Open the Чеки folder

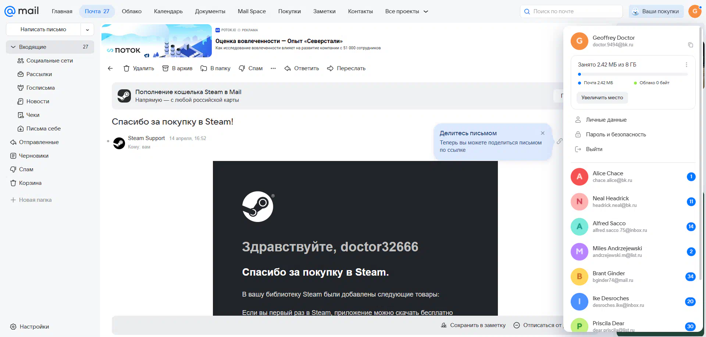click(x=50, y=115)
